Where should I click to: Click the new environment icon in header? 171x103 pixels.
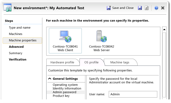7,8
